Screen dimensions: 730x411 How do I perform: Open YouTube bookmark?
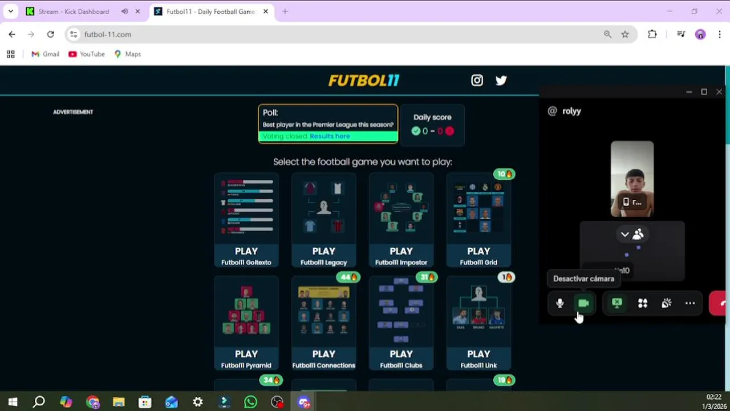coord(86,54)
